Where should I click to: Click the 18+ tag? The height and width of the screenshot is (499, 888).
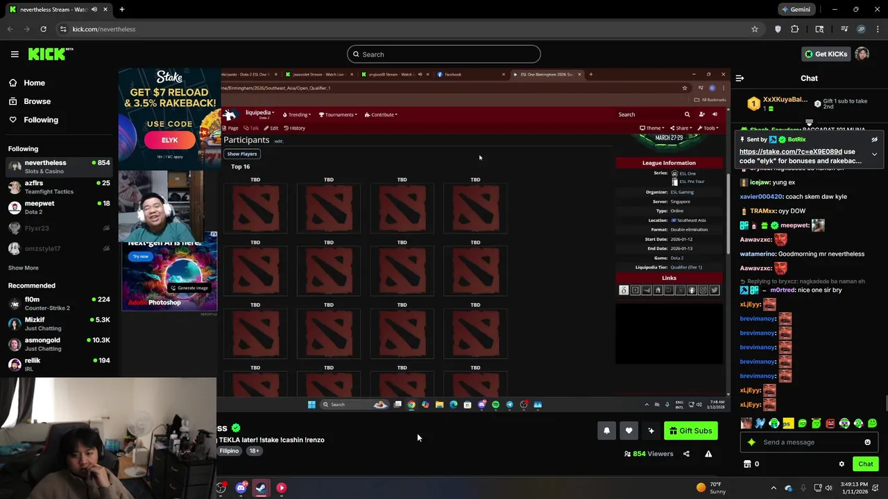point(254,451)
